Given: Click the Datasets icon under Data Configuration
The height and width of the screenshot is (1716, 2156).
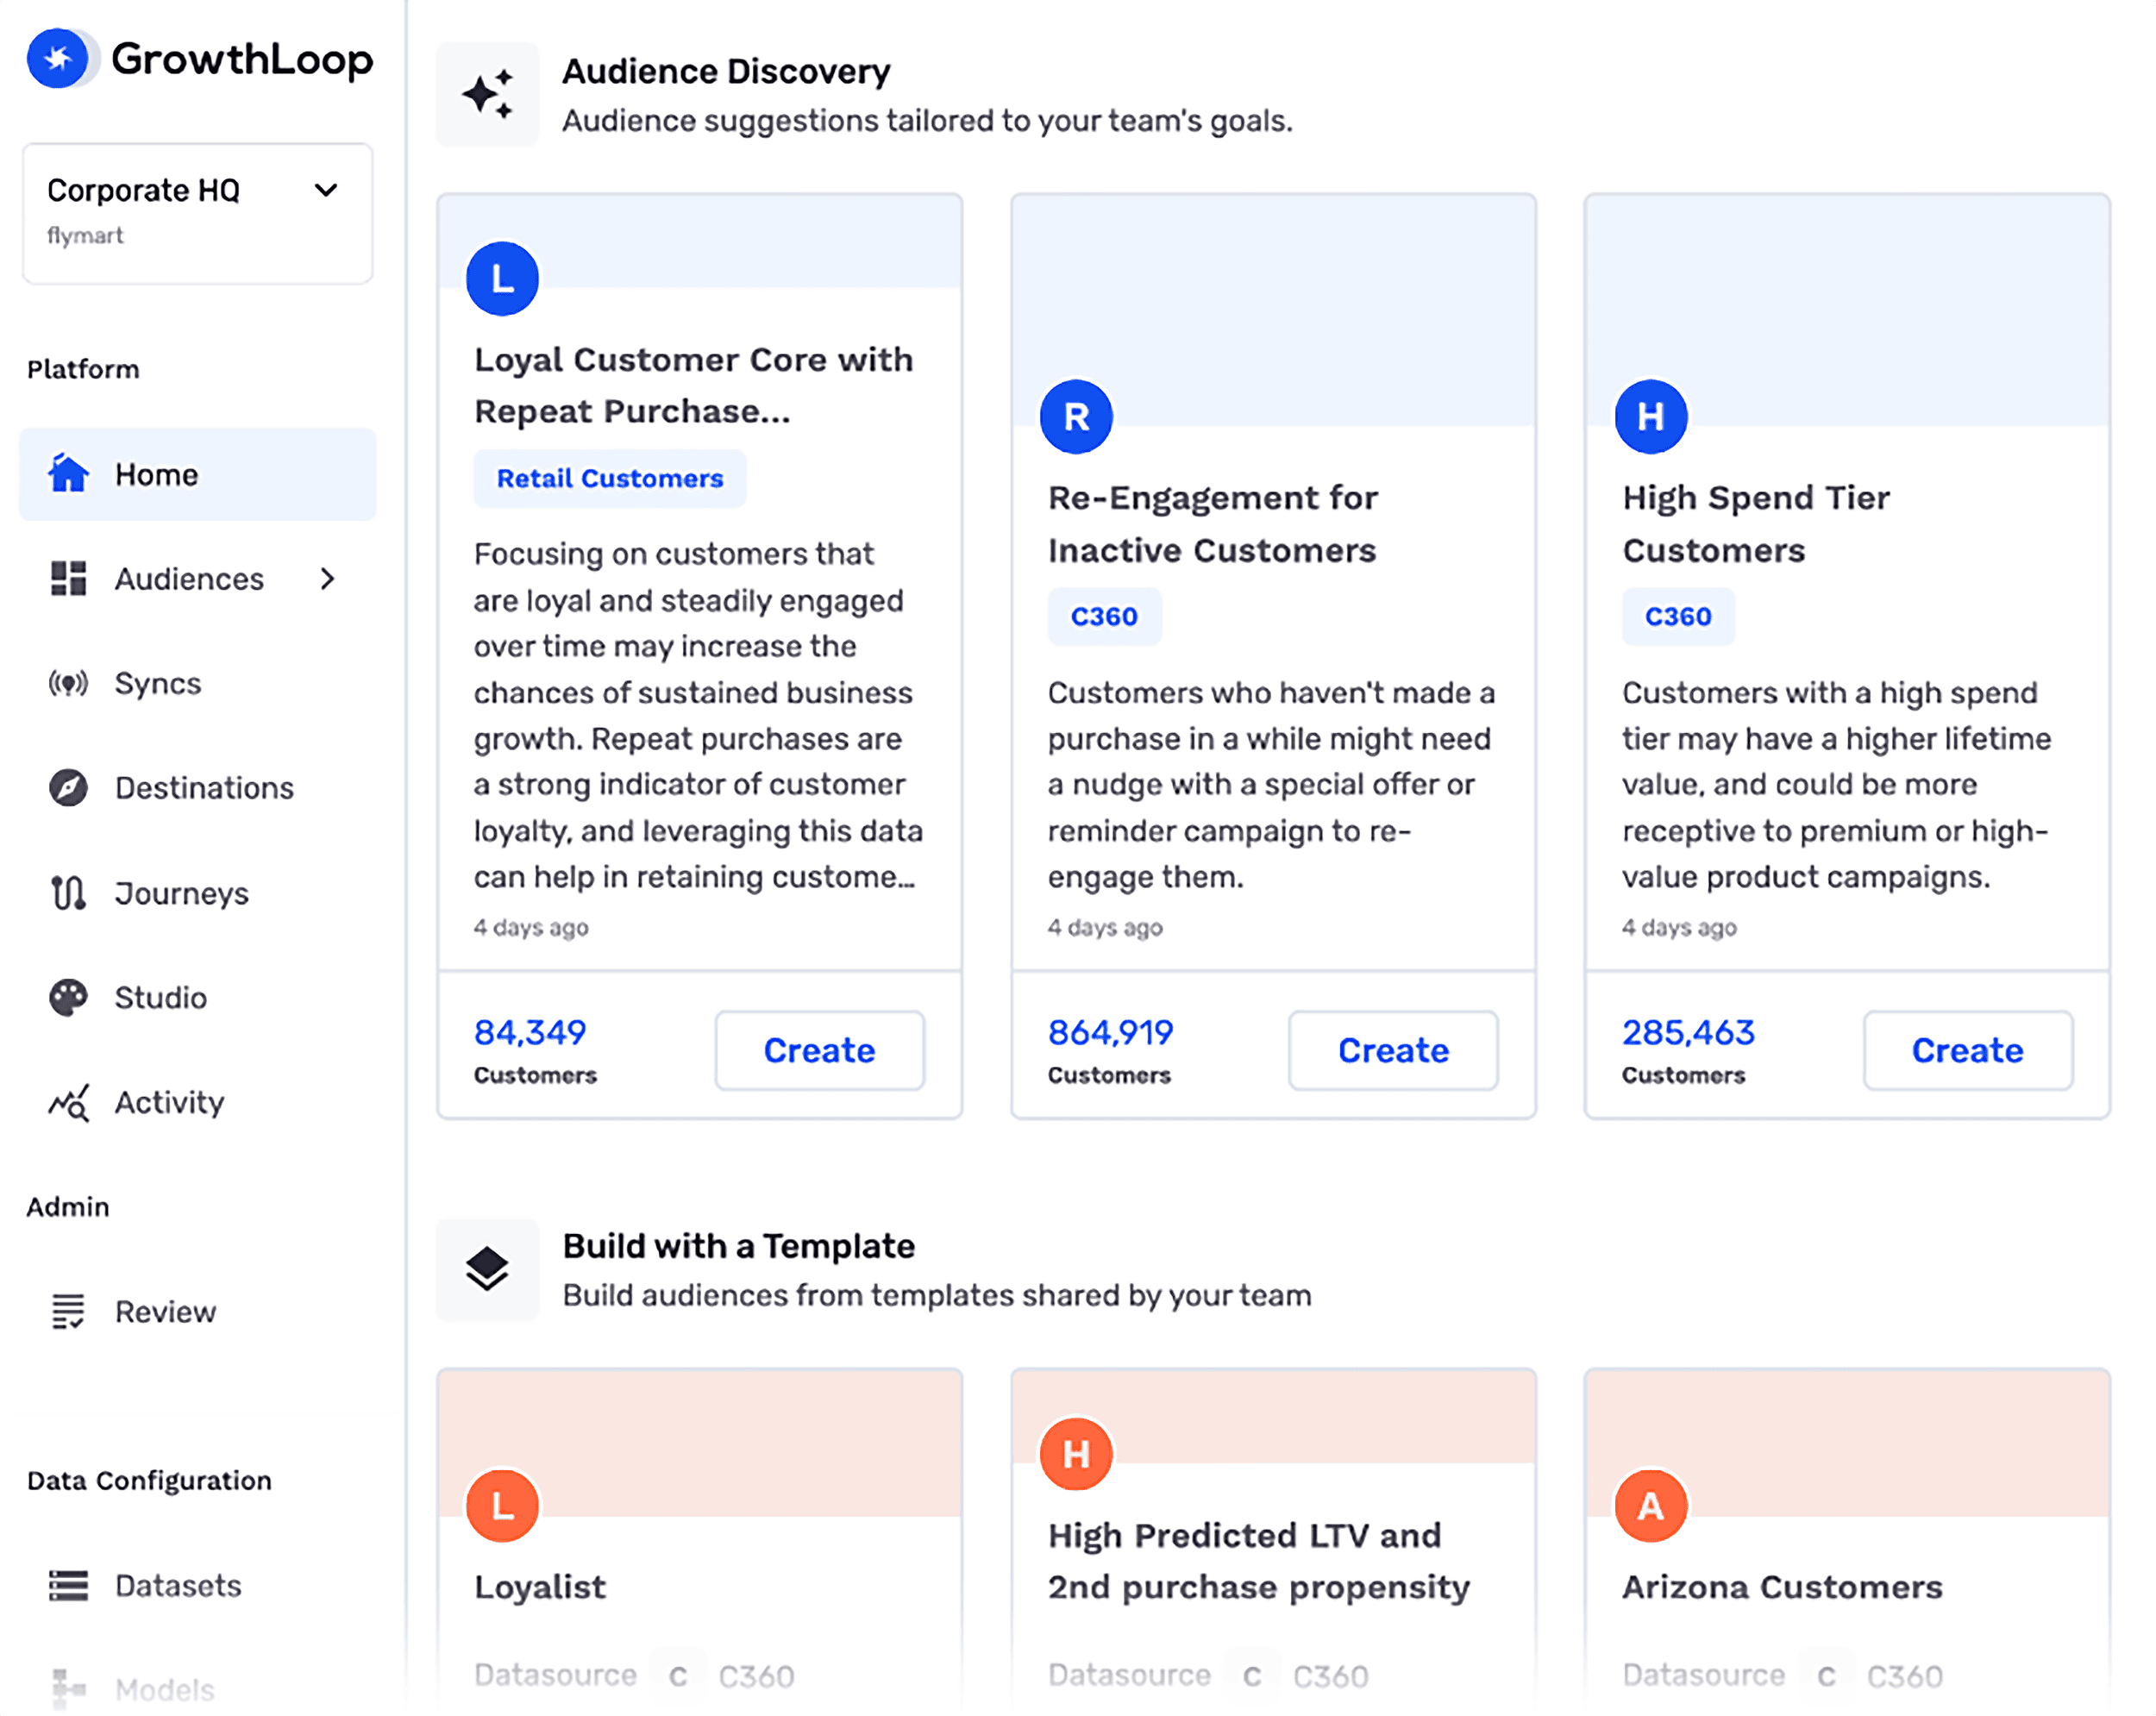Looking at the screenshot, I should (x=67, y=1585).
